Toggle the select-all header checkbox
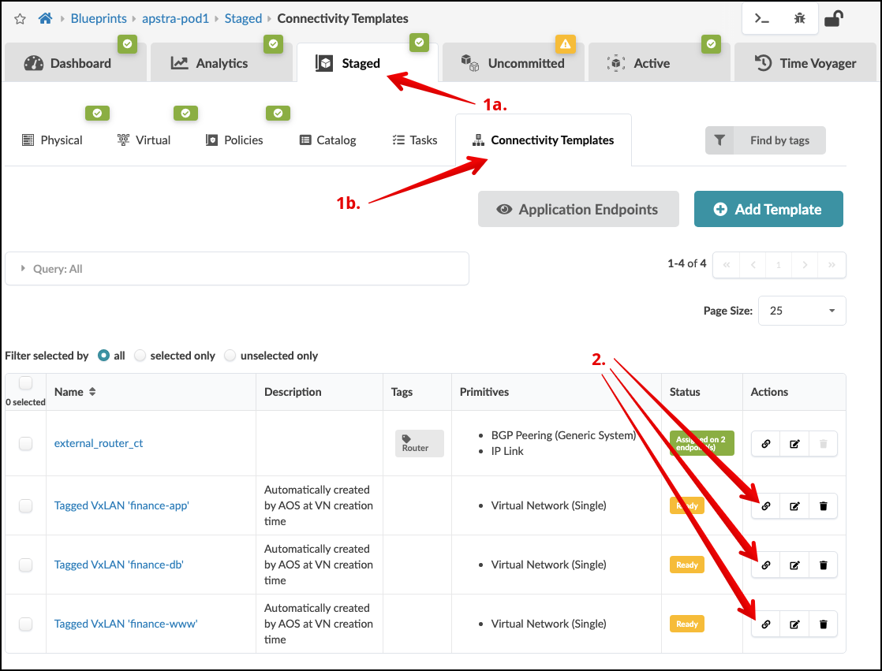 point(25,383)
